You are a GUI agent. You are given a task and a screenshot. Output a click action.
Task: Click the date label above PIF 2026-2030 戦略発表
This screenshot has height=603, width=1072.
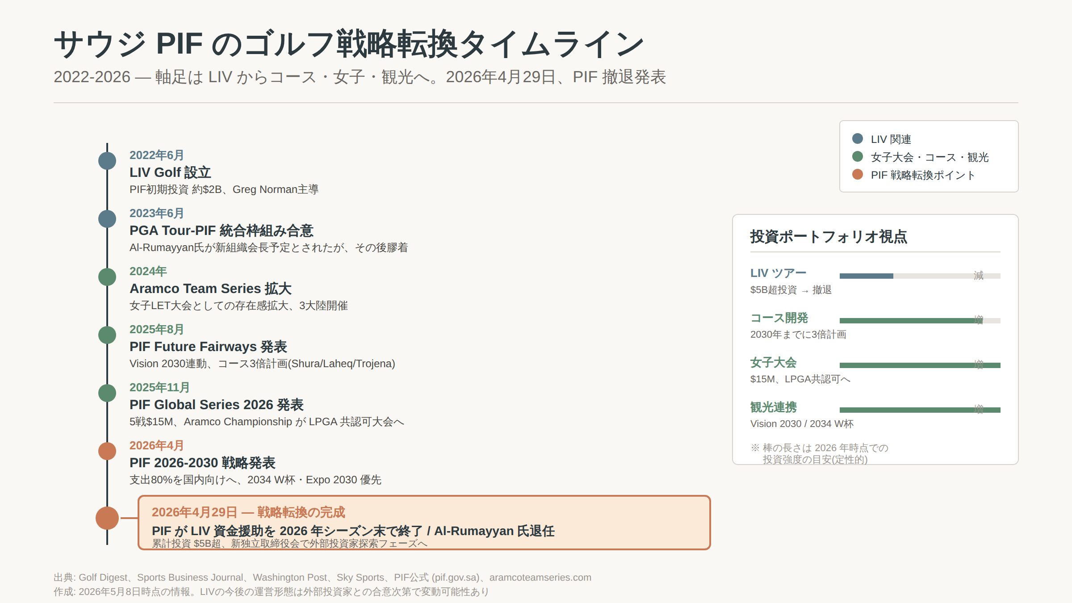click(x=157, y=445)
